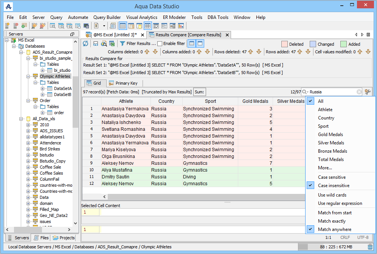The height and width of the screenshot is (254, 377).
Task: Select the Case sensitive option
Action: point(332,177)
